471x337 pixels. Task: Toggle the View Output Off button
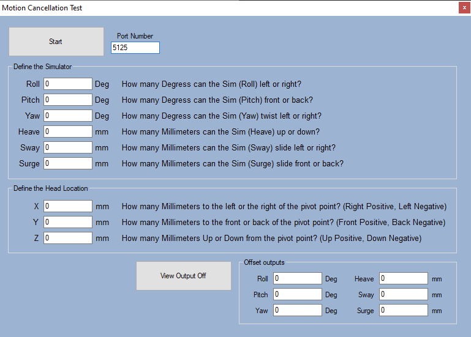point(183,276)
